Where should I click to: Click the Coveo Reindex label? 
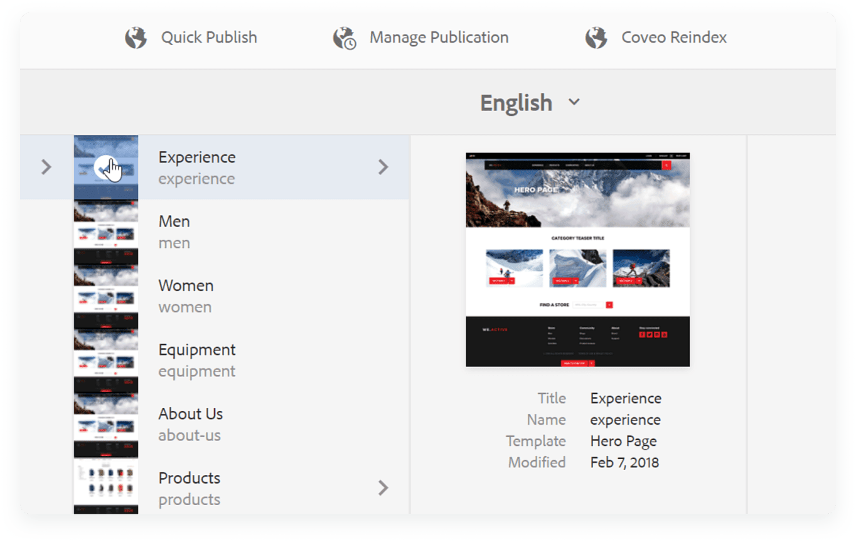674,38
